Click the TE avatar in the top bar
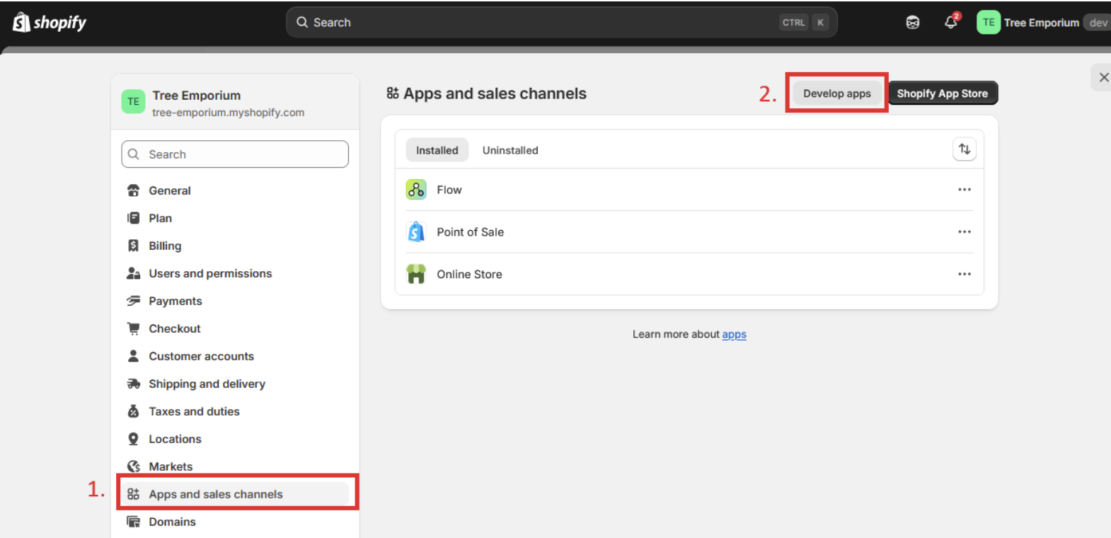The width and height of the screenshot is (1111, 538). pos(989,23)
